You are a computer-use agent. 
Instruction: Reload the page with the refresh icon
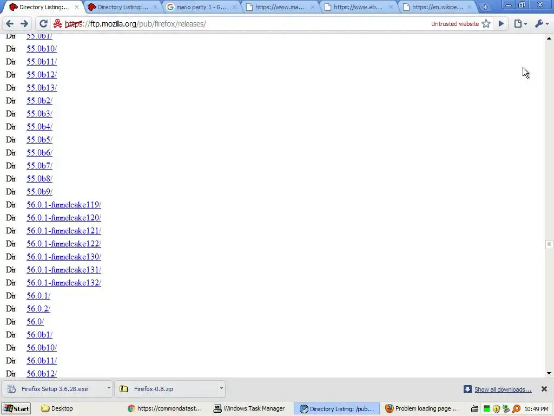click(x=43, y=24)
